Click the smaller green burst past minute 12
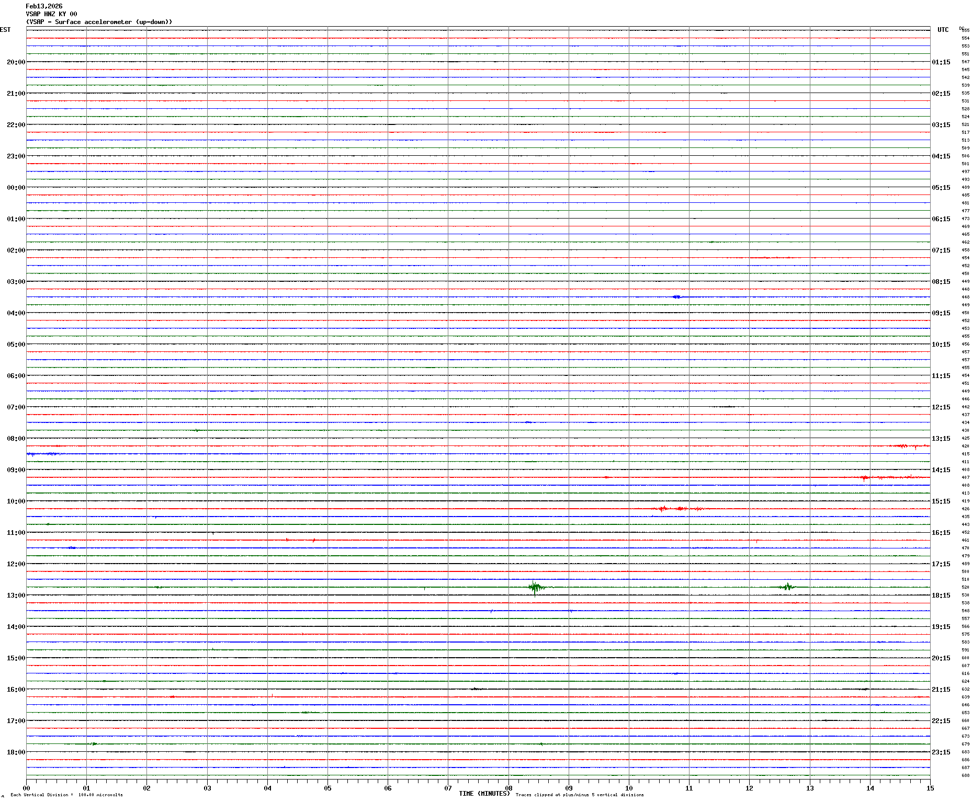 787,587
